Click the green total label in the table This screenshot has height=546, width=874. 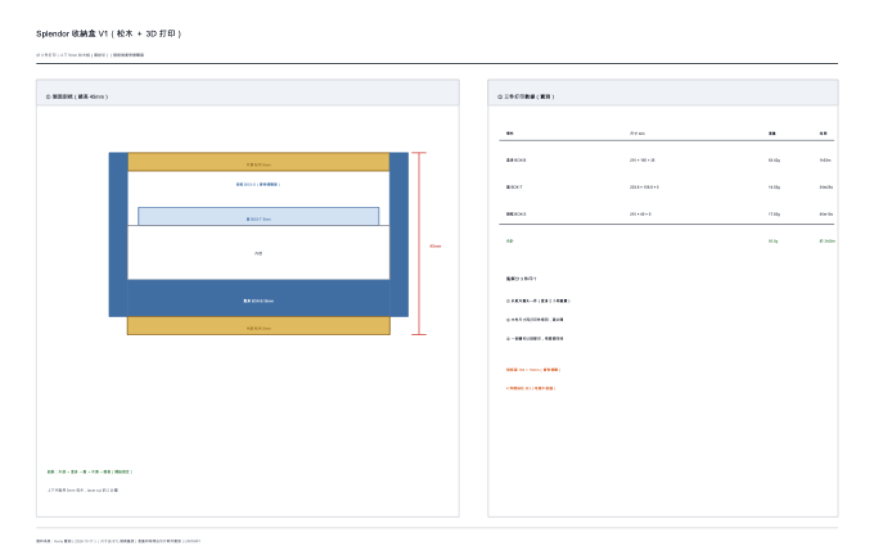[x=509, y=241]
